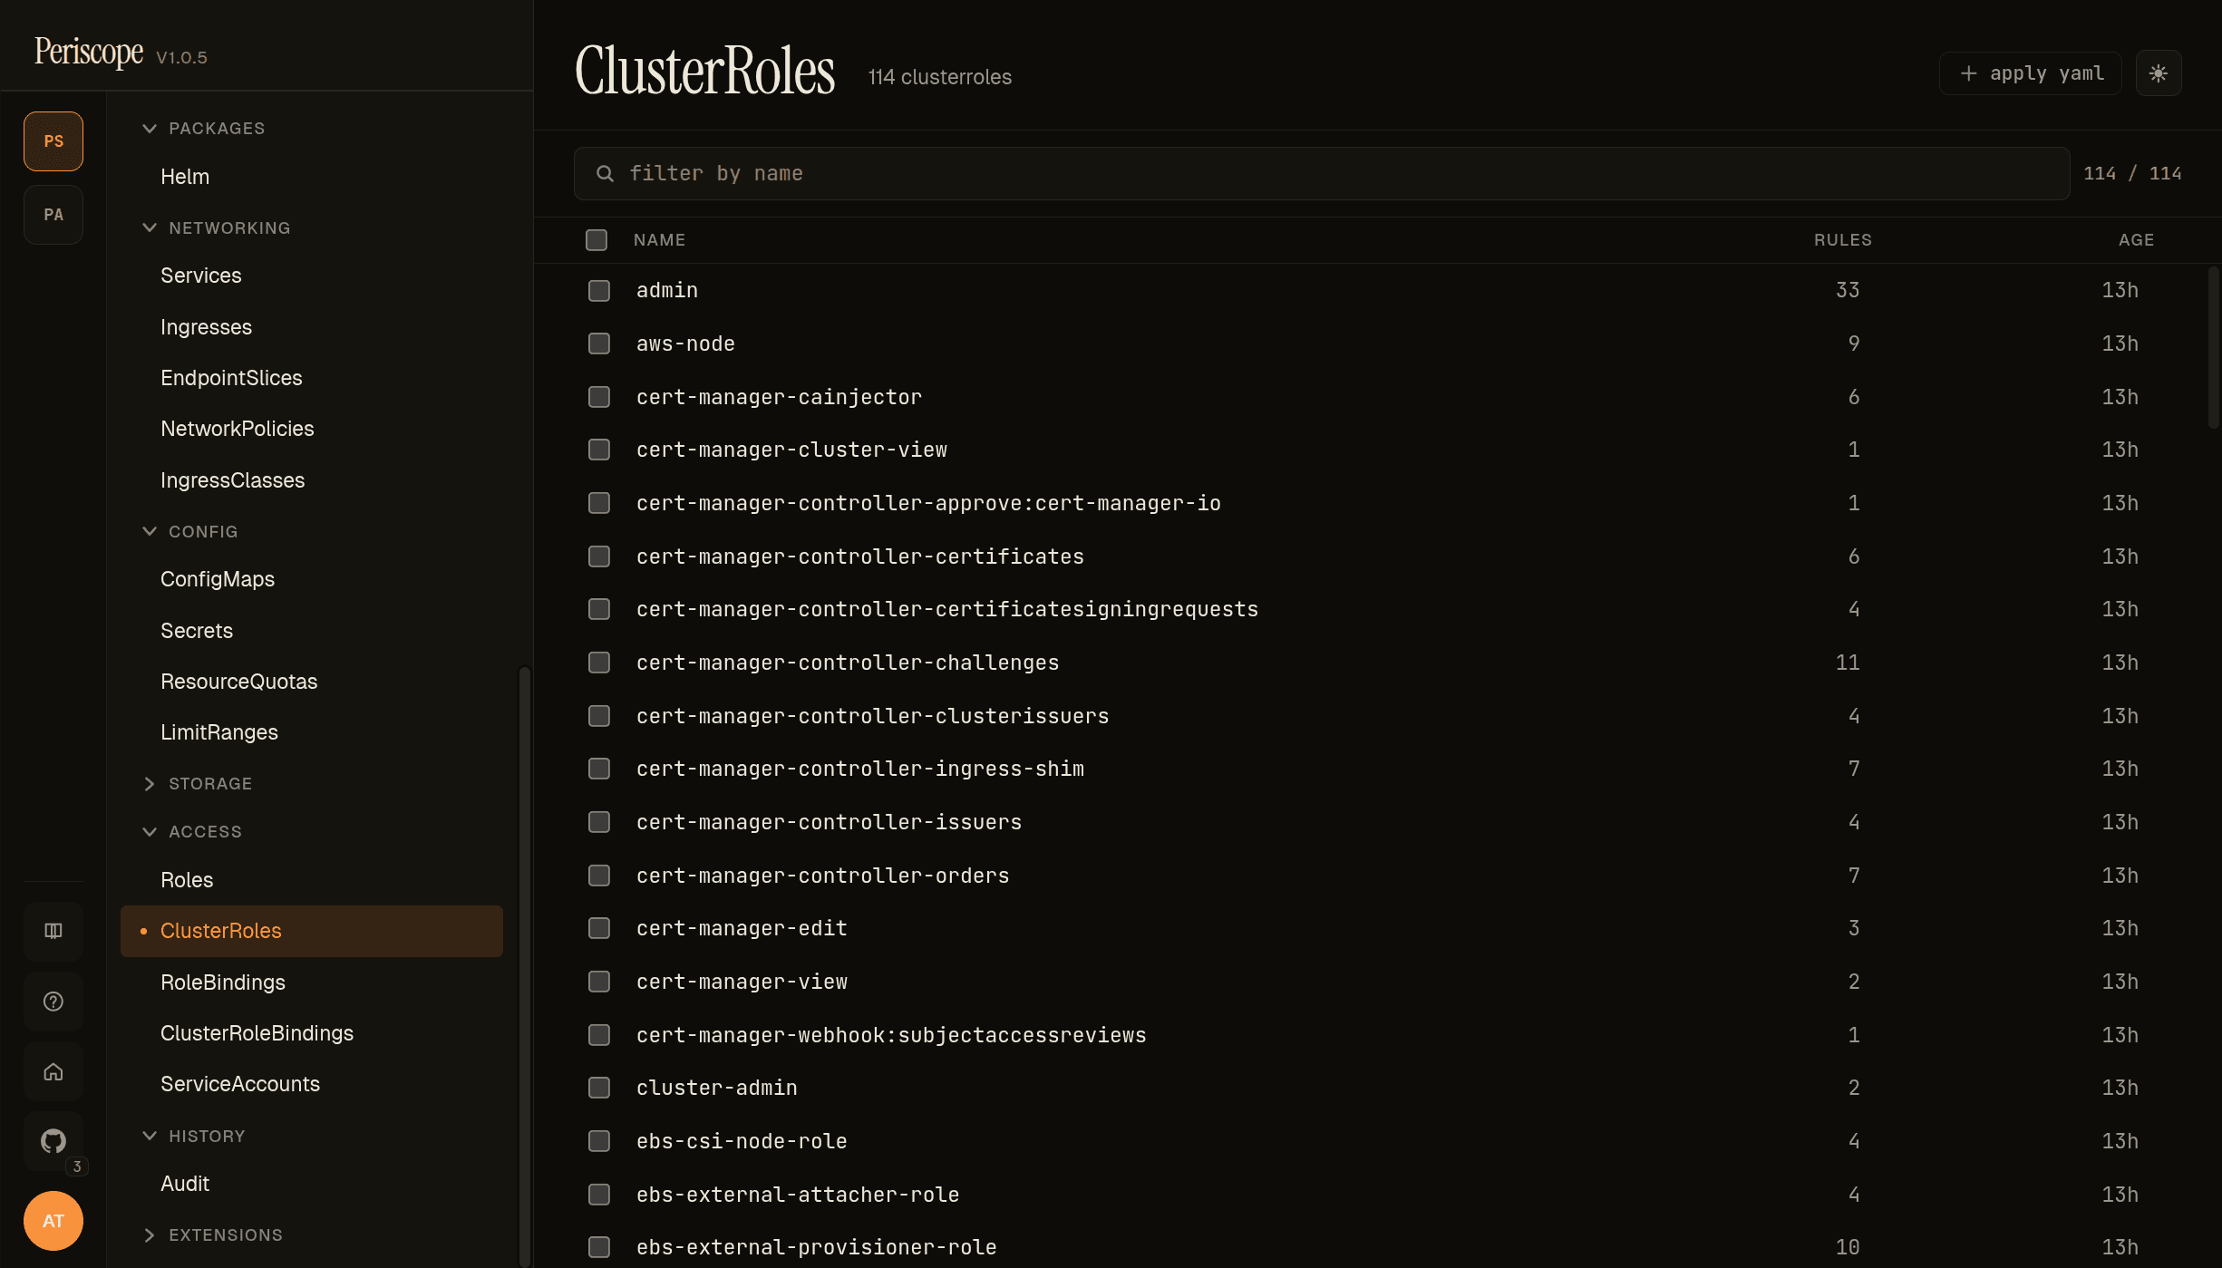The height and width of the screenshot is (1268, 2222).
Task: Check the box for cert-manager-view
Action: click(x=599, y=982)
